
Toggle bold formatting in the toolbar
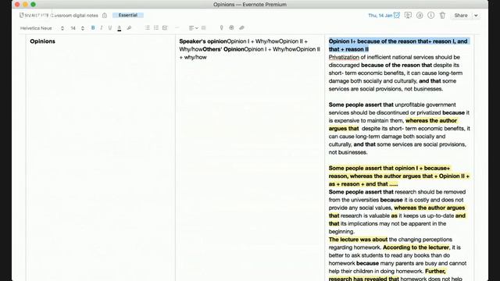click(93, 28)
